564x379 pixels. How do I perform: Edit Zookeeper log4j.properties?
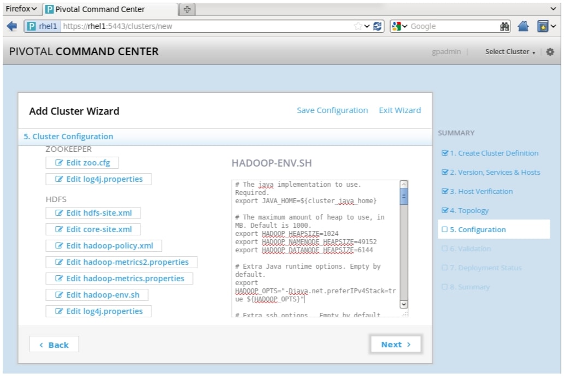click(98, 179)
